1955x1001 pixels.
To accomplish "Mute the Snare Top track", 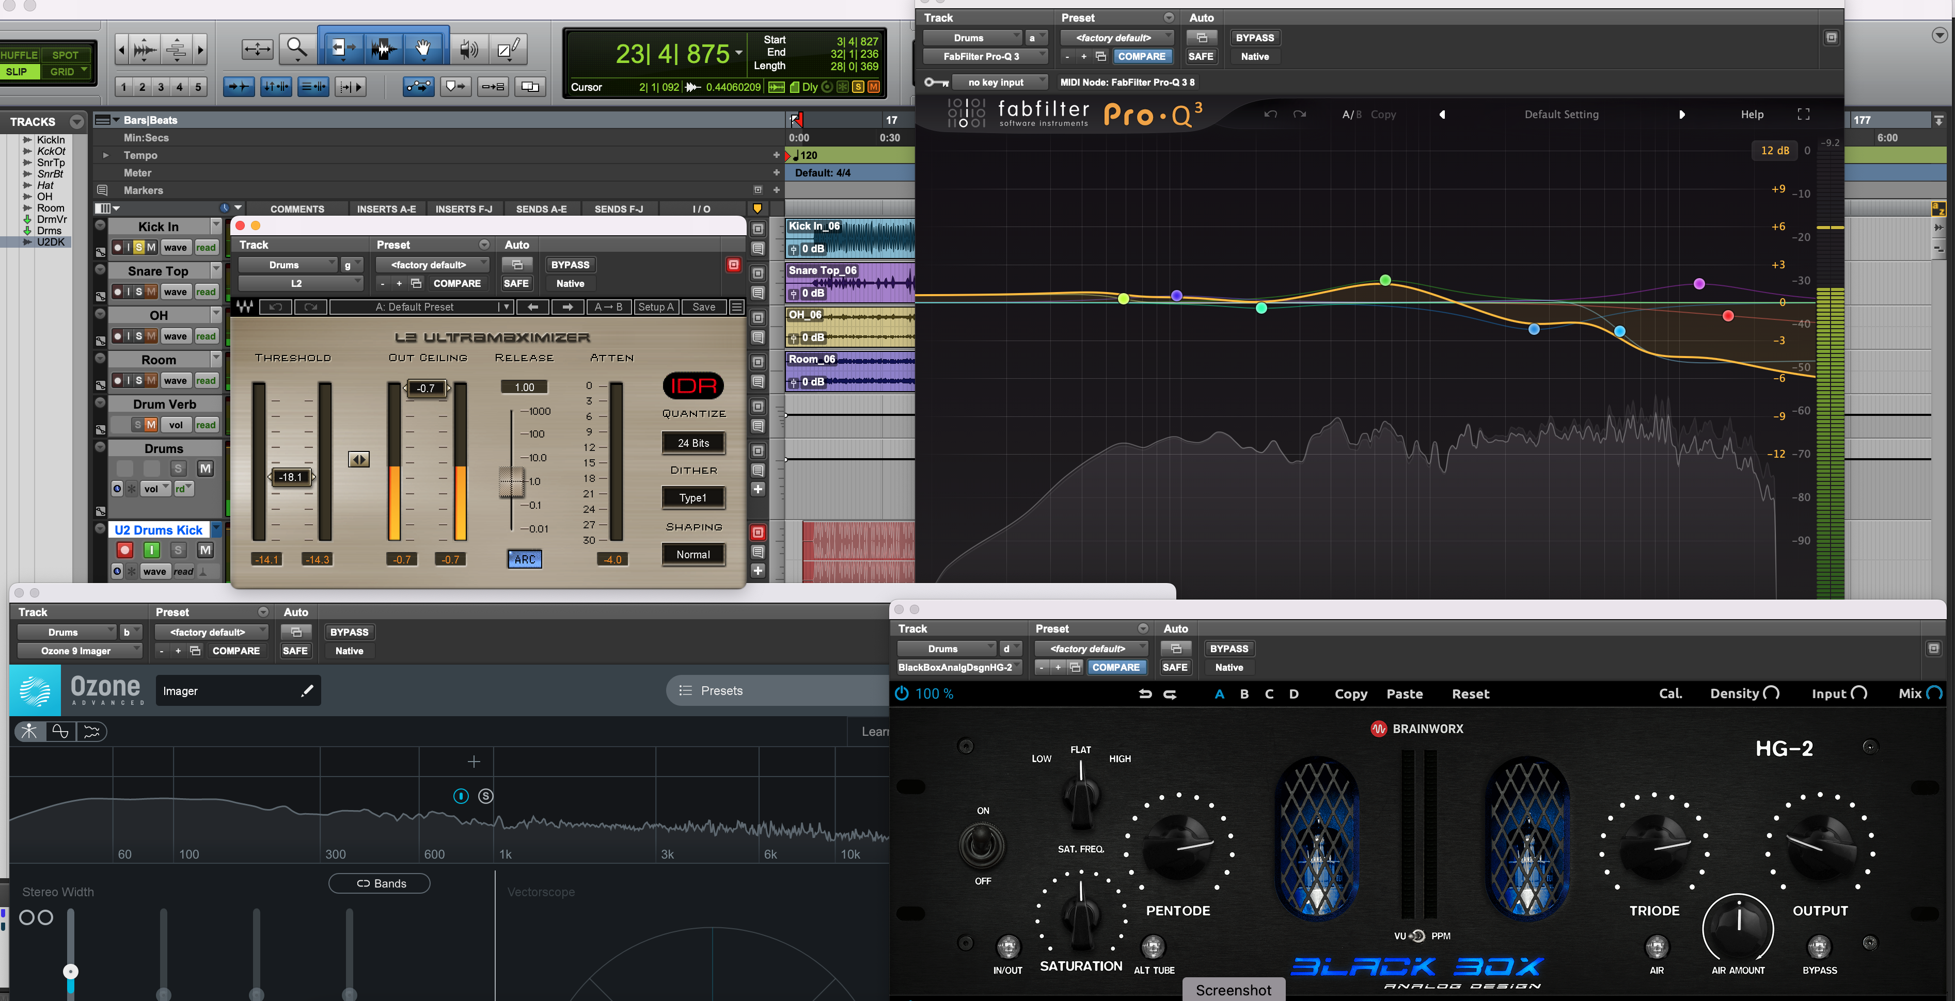I will click(151, 292).
